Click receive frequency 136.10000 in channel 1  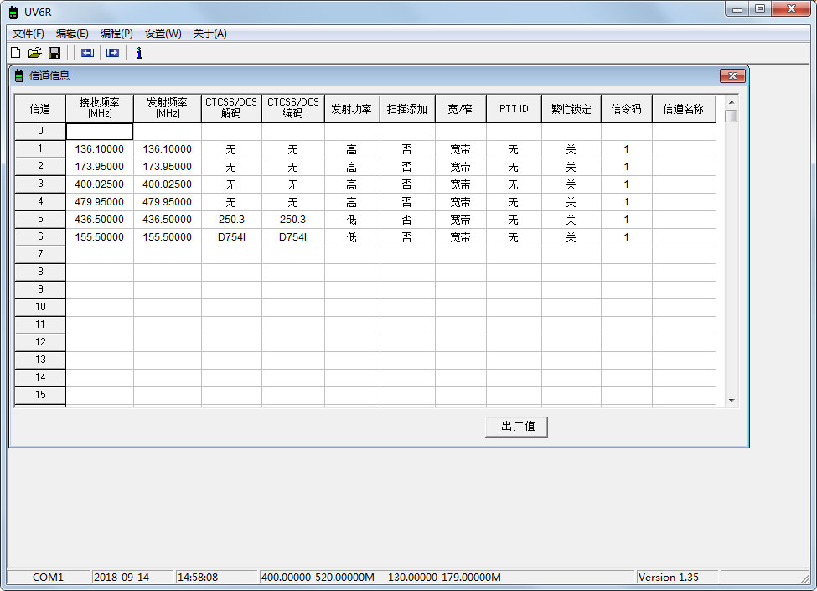point(100,149)
